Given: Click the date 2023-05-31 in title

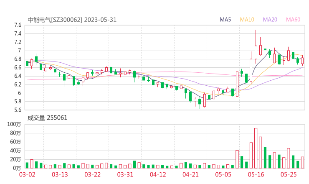Looking at the screenshot, I should click(100, 20).
